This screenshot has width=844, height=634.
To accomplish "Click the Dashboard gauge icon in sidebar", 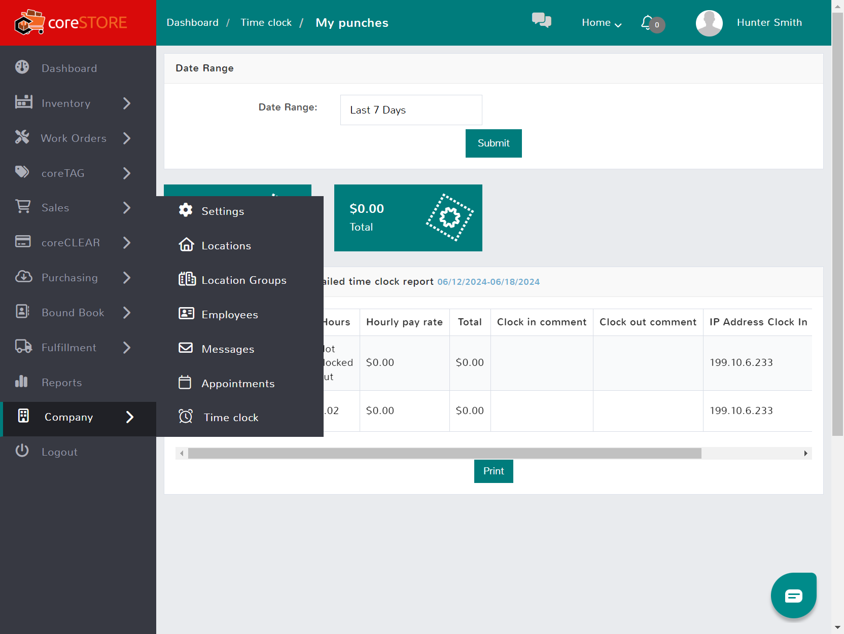I will [22, 67].
